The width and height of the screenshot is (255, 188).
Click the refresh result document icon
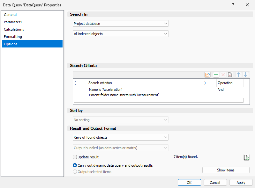tap(246, 157)
